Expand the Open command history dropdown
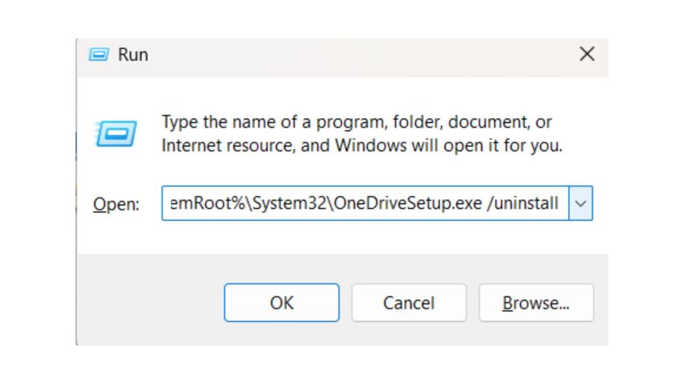The height and width of the screenshot is (384, 684). tap(581, 203)
